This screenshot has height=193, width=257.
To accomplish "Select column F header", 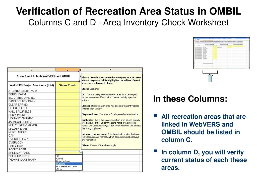I will [x=110, y=70].
